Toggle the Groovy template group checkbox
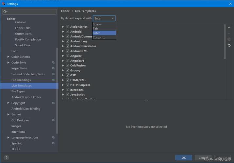 tap(68, 70)
